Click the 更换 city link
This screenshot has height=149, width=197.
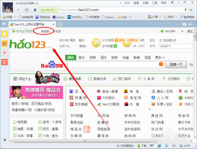(x=82, y=46)
